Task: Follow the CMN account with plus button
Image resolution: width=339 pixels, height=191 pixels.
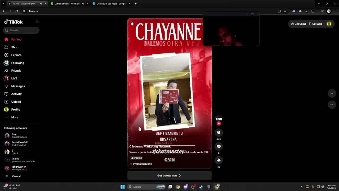Action: click(x=218, y=123)
